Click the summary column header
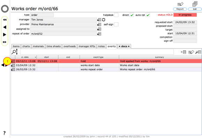The image size is (202, 138). [160, 57]
